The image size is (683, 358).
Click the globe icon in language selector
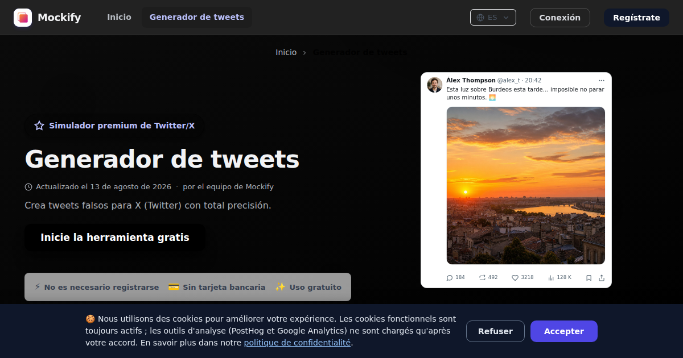click(480, 18)
